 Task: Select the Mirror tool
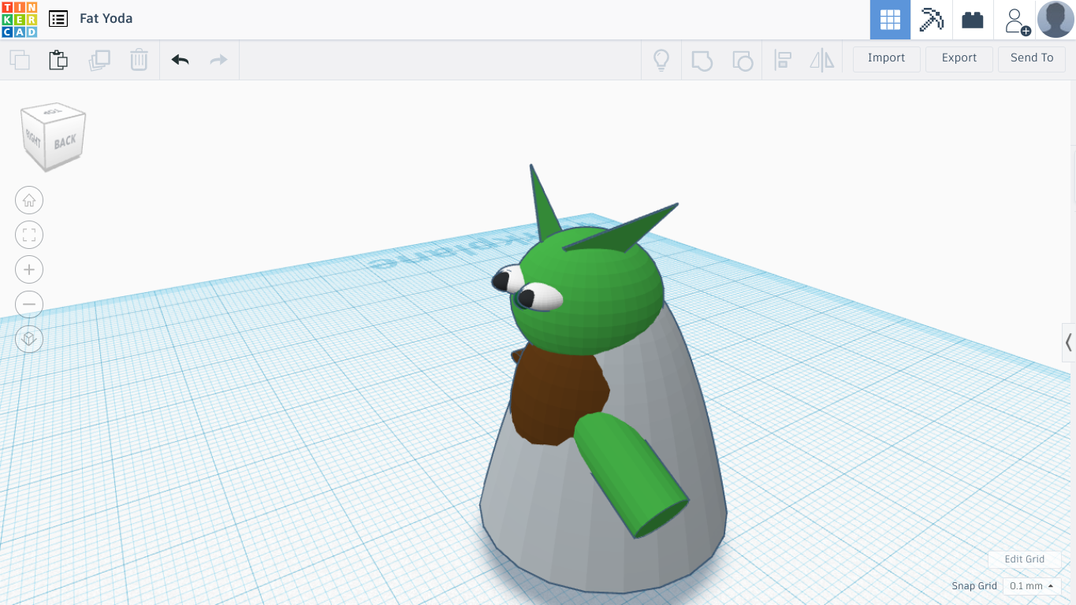pos(821,60)
